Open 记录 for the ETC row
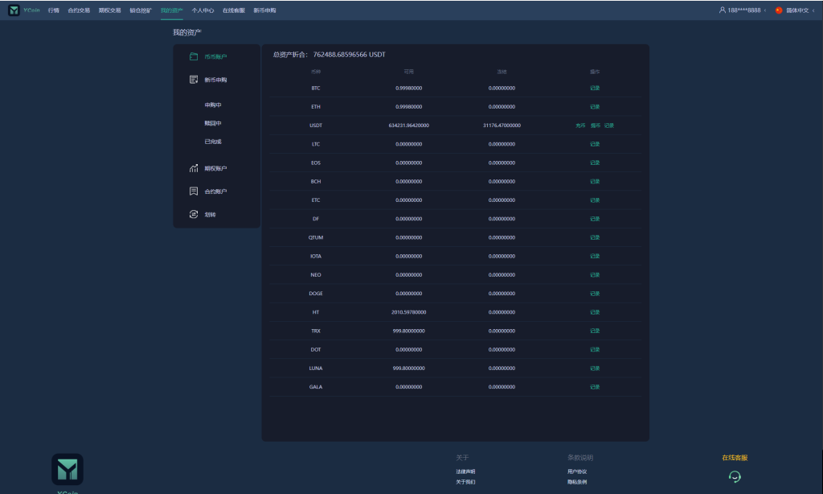Image resolution: width=823 pixels, height=494 pixels. click(595, 200)
